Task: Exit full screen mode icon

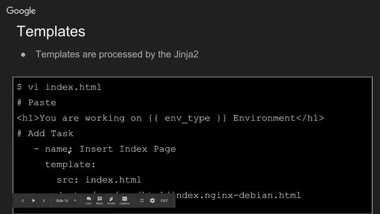Action: [x=142, y=201]
